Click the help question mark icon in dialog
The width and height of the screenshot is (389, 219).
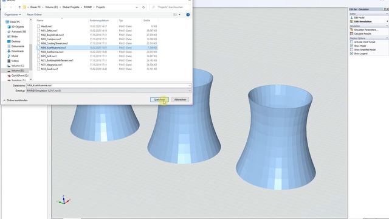pos(188,15)
